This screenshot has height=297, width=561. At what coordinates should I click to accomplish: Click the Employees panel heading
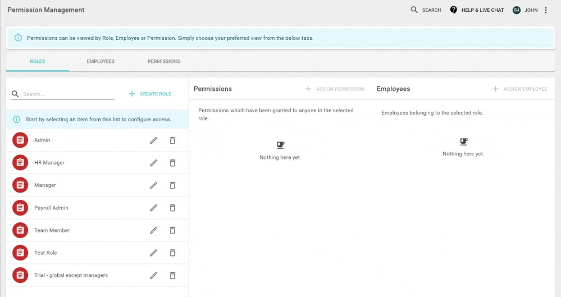pyautogui.click(x=393, y=89)
